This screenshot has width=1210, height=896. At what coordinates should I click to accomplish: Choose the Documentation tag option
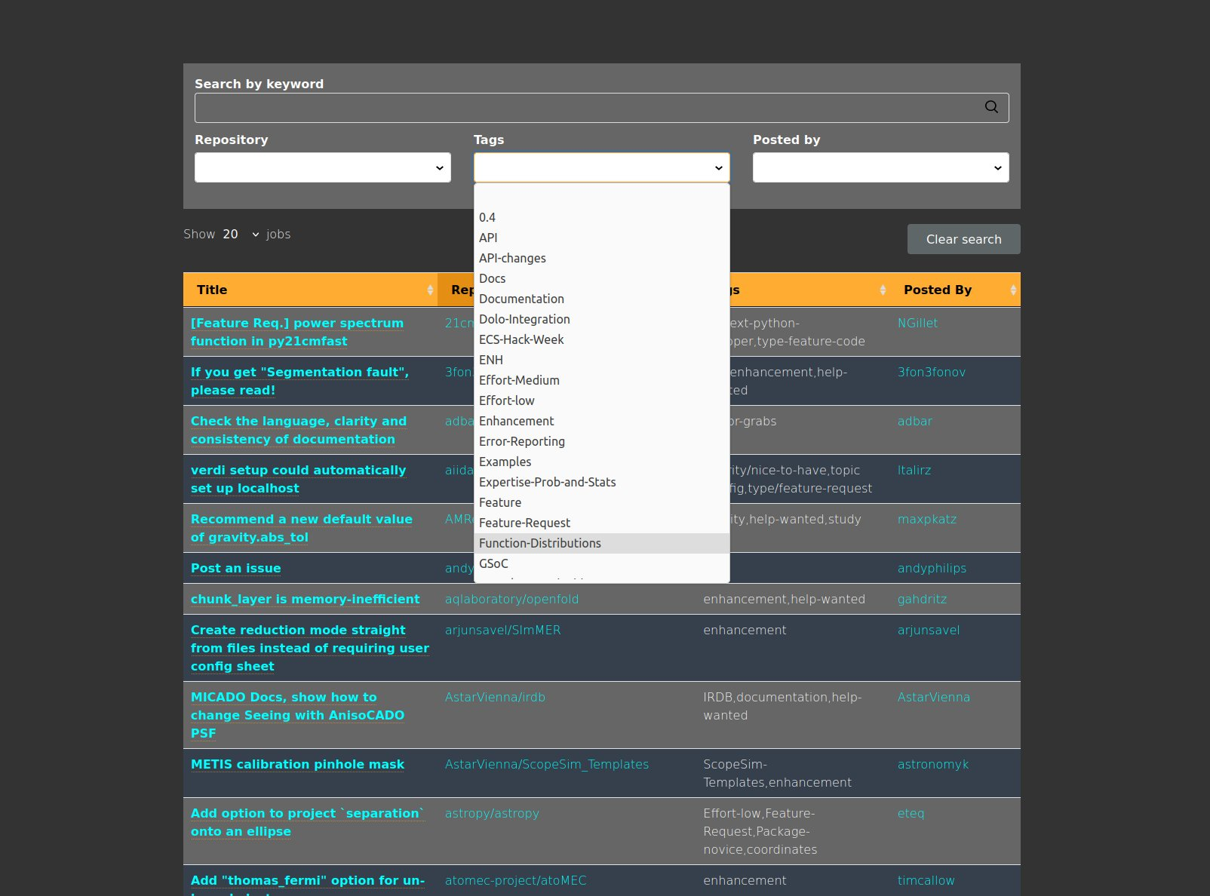pos(521,299)
